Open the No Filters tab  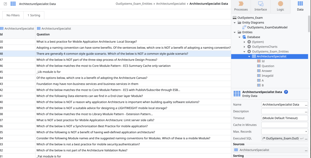click(13, 15)
